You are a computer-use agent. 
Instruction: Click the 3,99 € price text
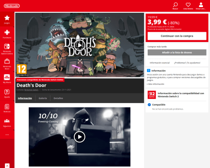157,22
